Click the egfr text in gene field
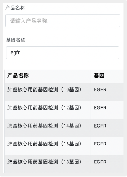The width and height of the screenshot is (127, 177). 15,53
